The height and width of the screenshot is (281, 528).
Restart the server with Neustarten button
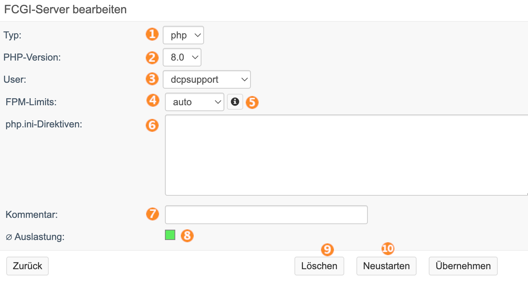386,266
